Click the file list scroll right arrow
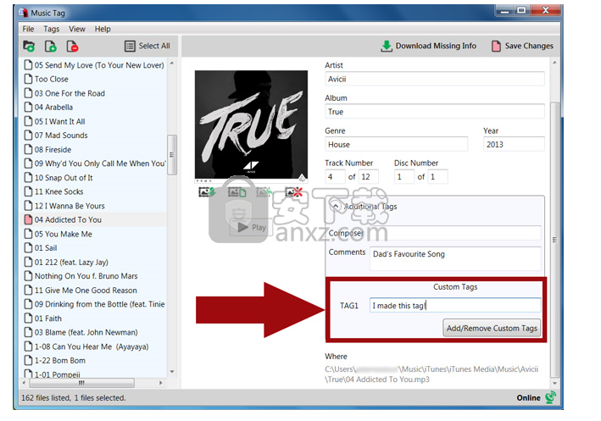The image size is (601, 421). coord(160,383)
